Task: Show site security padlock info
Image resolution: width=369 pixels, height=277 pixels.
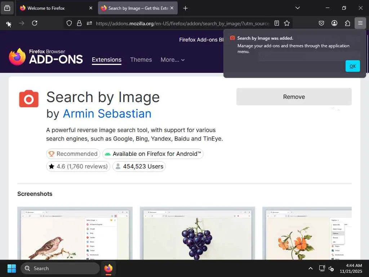Action: tap(79, 23)
